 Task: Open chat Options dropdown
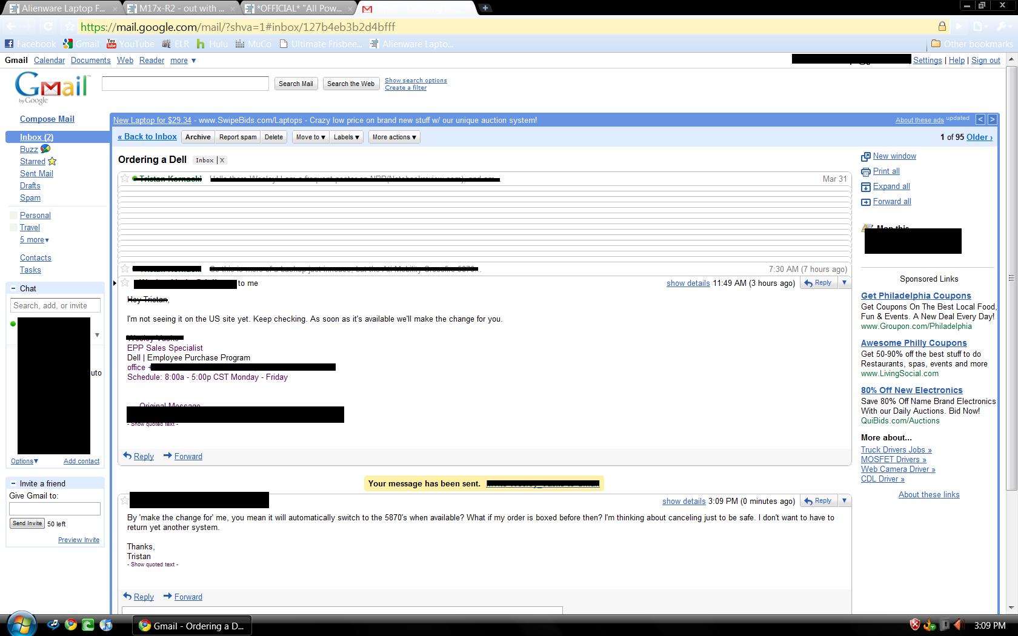coord(24,461)
